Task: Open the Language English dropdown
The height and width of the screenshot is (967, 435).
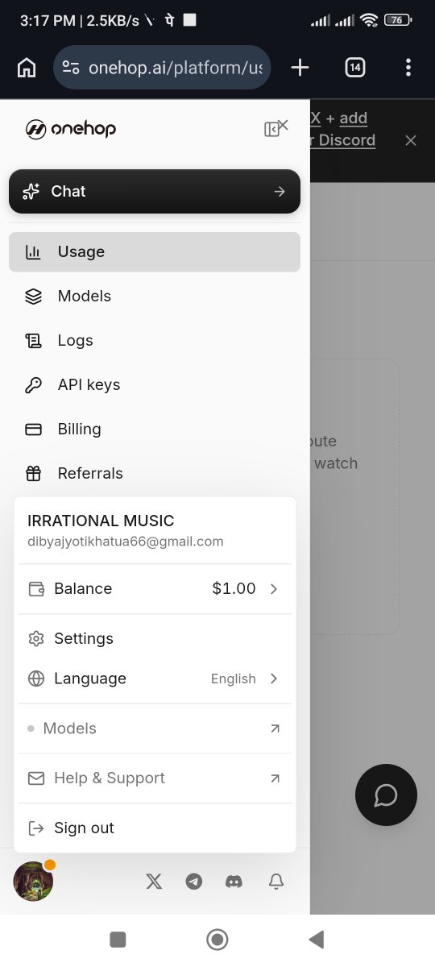Action: point(155,679)
